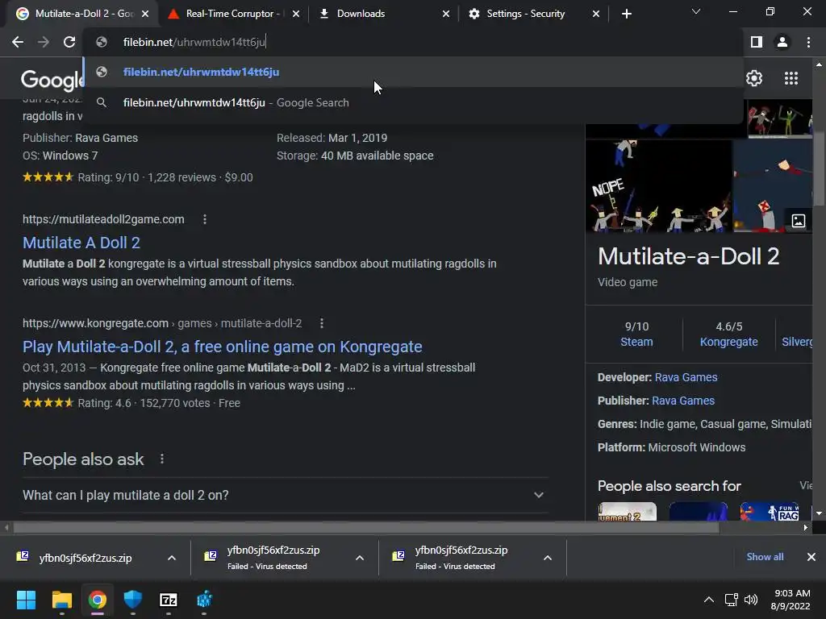Open the Google apps grid
826x619 pixels.
791,78
